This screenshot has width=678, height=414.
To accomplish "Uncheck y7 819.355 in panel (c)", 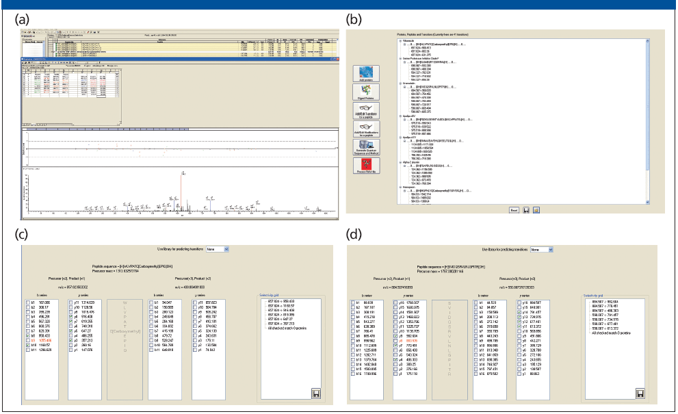I will (x=70, y=322).
